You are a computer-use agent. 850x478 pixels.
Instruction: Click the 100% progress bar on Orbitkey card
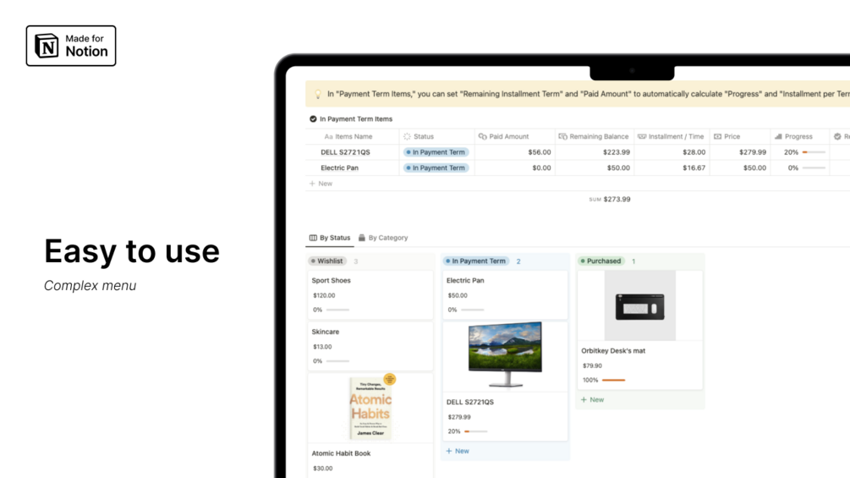coord(614,381)
